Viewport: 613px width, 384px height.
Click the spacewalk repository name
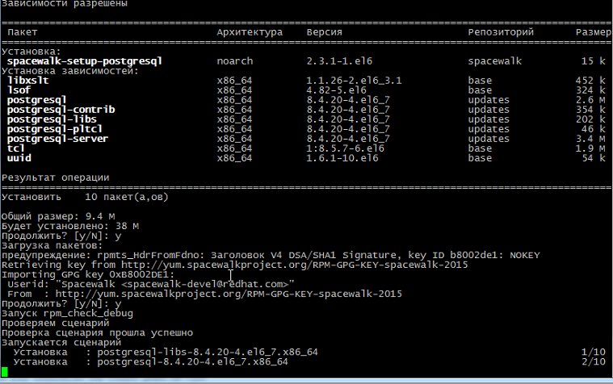point(494,61)
